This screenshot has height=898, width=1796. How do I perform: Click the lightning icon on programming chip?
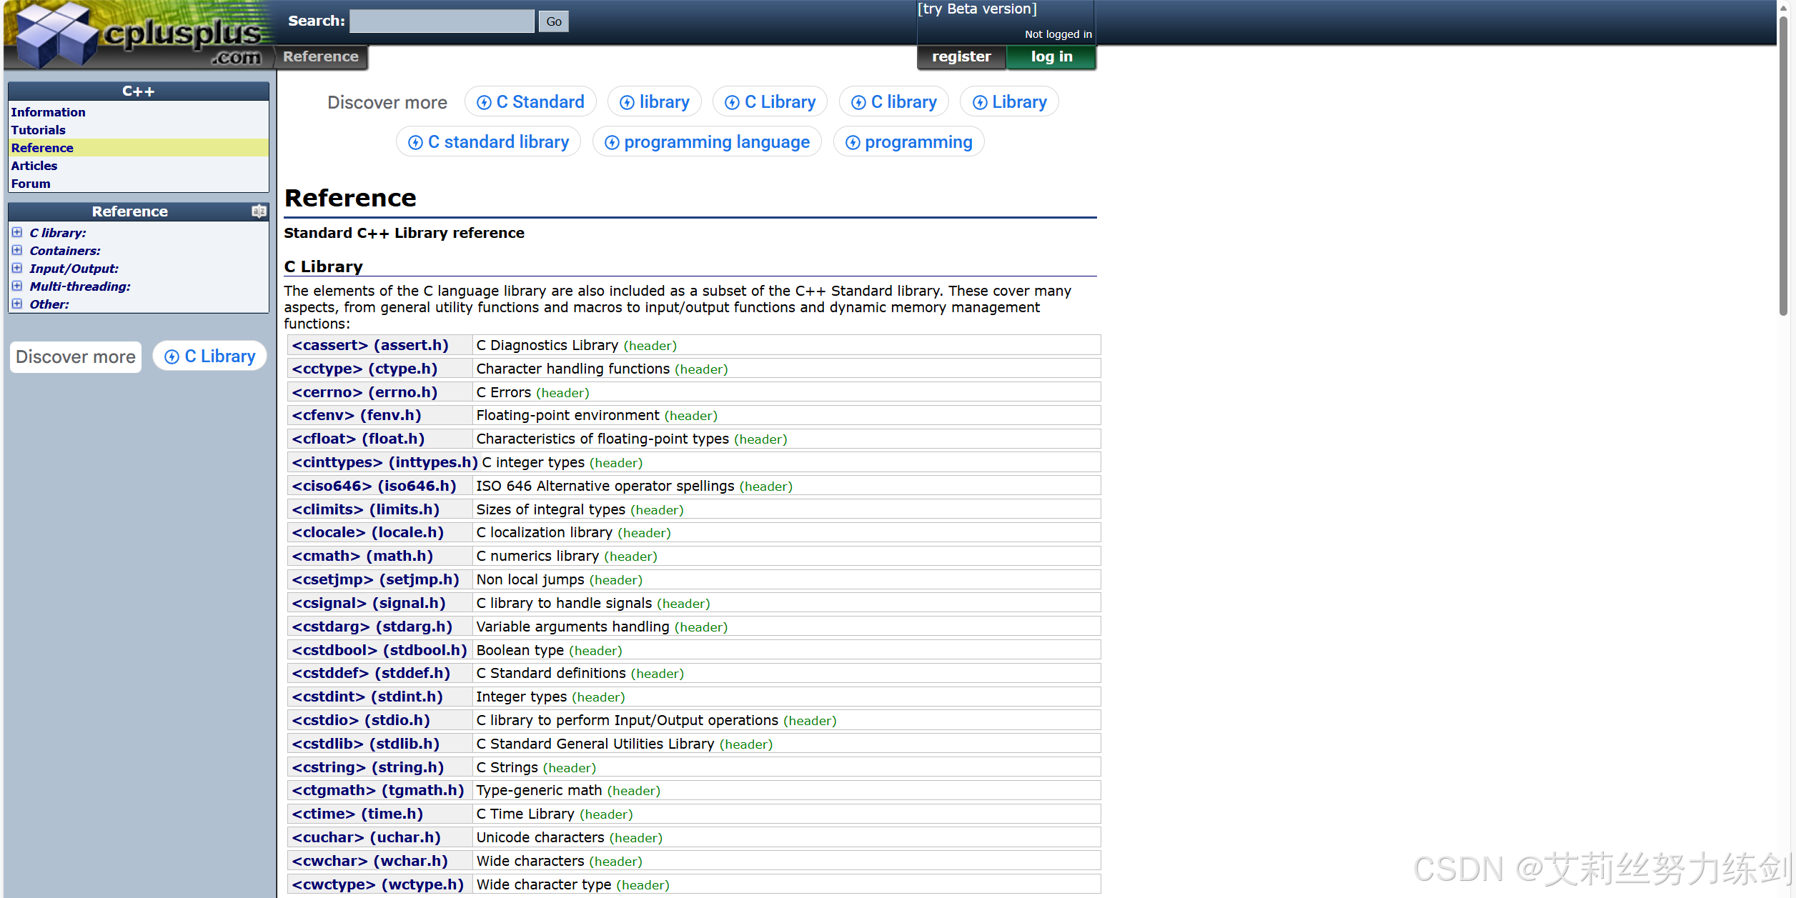pos(853,143)
